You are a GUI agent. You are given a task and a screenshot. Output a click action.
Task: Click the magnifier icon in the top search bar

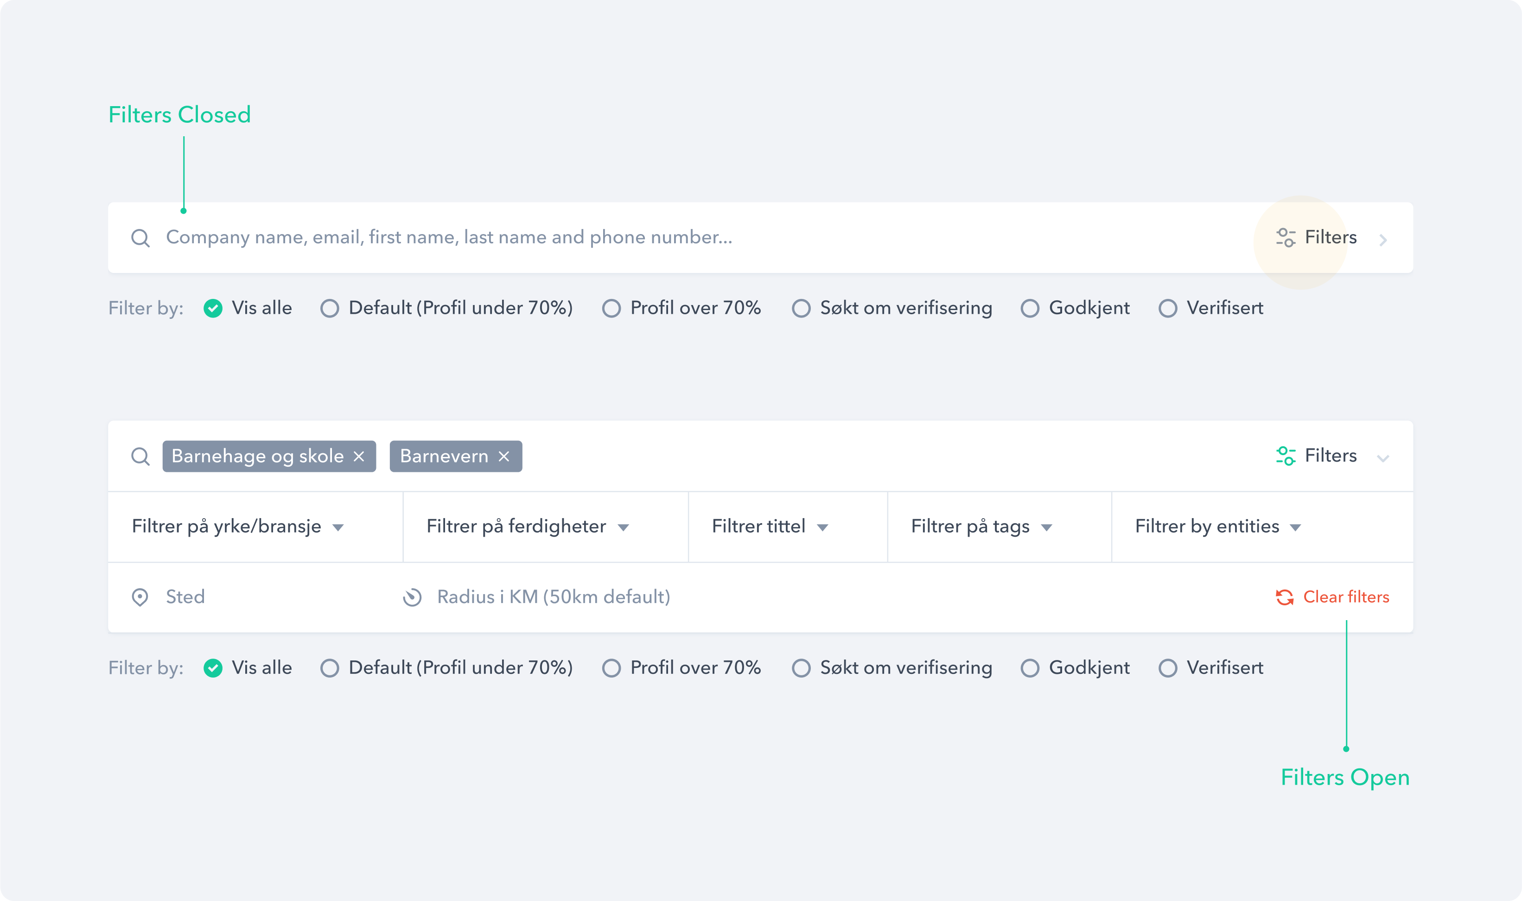coord(141,237)
